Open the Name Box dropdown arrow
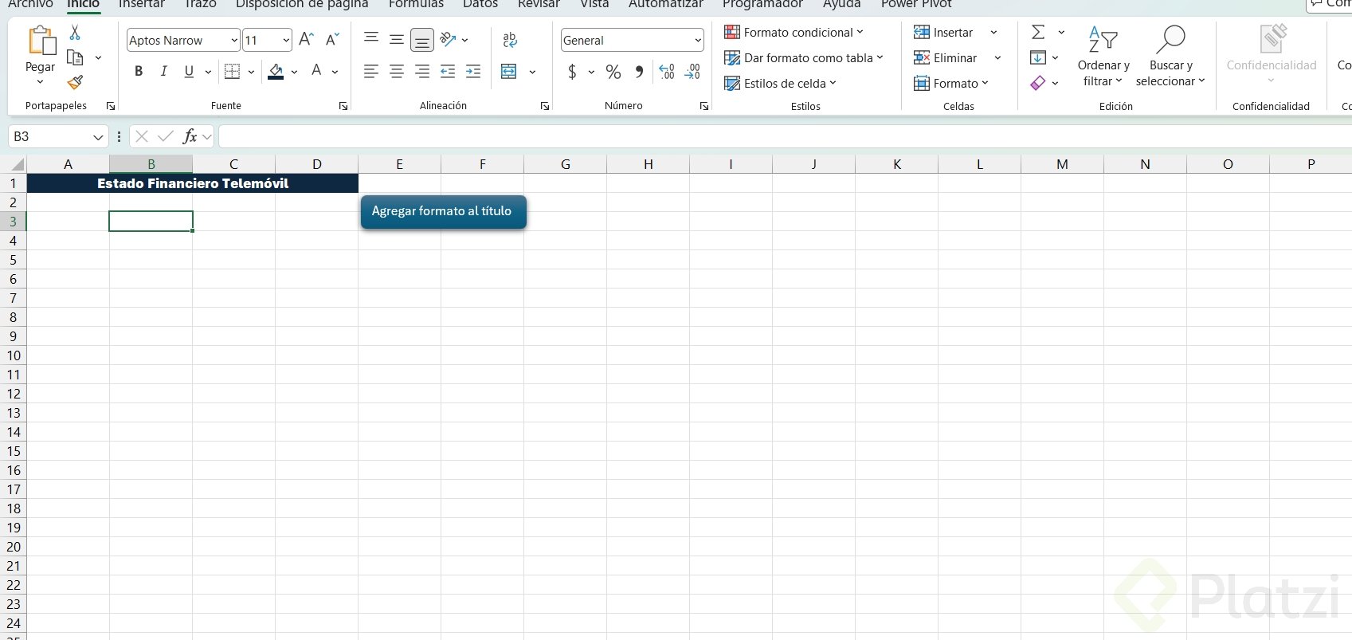 98,137
